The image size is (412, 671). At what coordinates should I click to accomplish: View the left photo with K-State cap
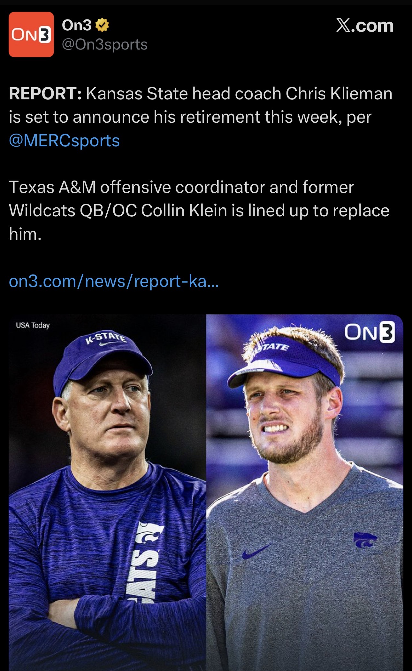107,492
